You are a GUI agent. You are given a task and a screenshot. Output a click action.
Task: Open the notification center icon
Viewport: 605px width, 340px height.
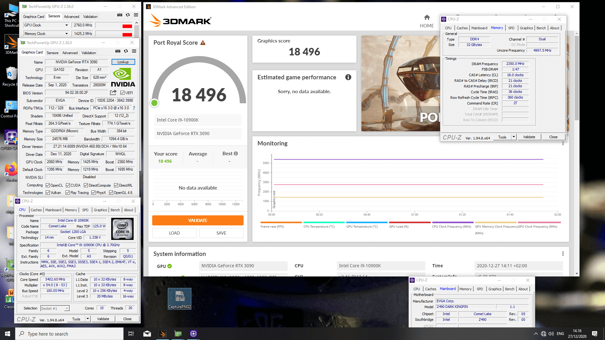(595, 334)
